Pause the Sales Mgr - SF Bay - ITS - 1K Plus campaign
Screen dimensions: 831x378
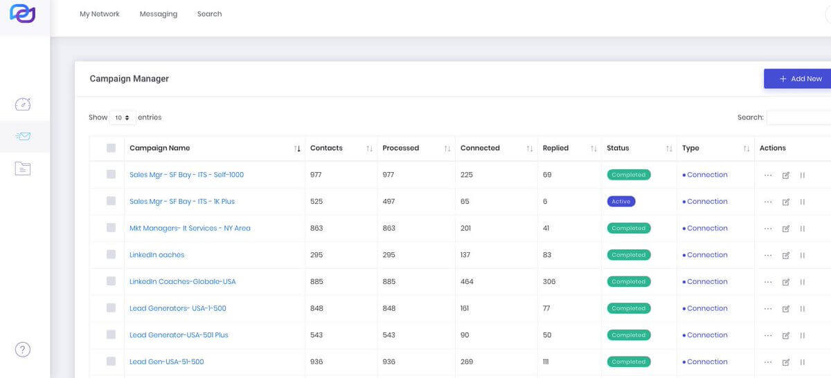[803, 202]
